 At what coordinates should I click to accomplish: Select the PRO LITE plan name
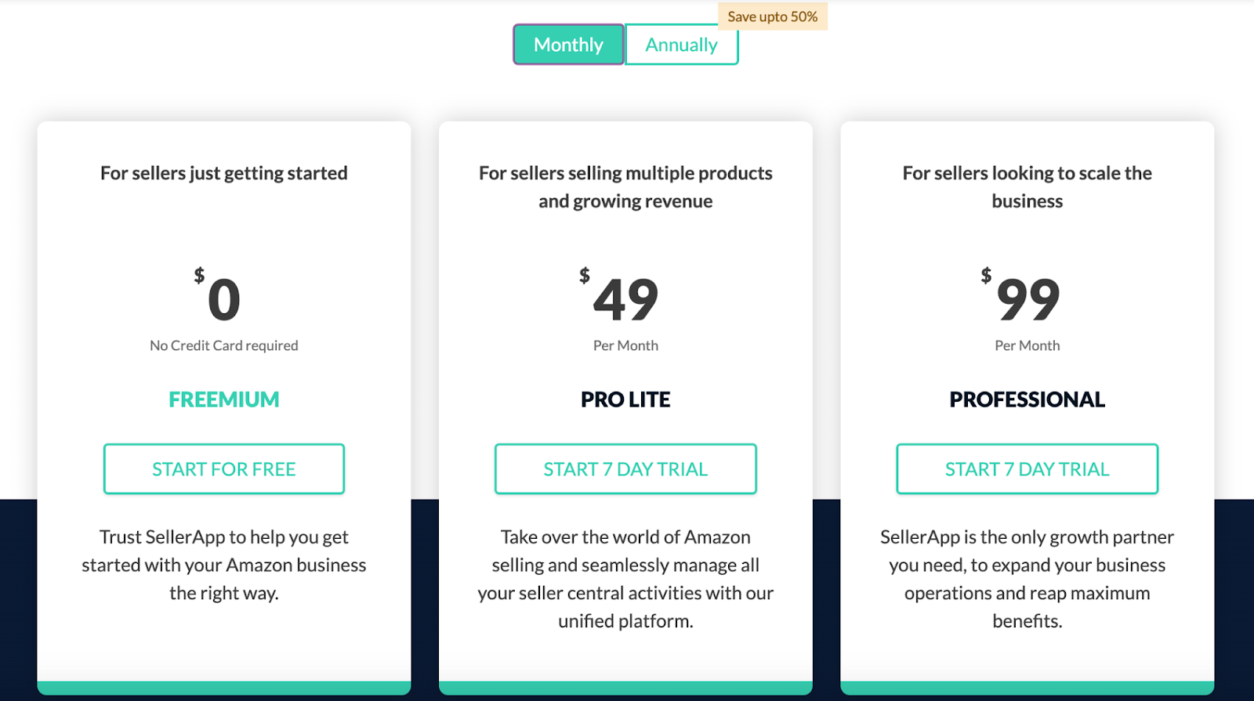pyautogui.click(x=625, y=399)
